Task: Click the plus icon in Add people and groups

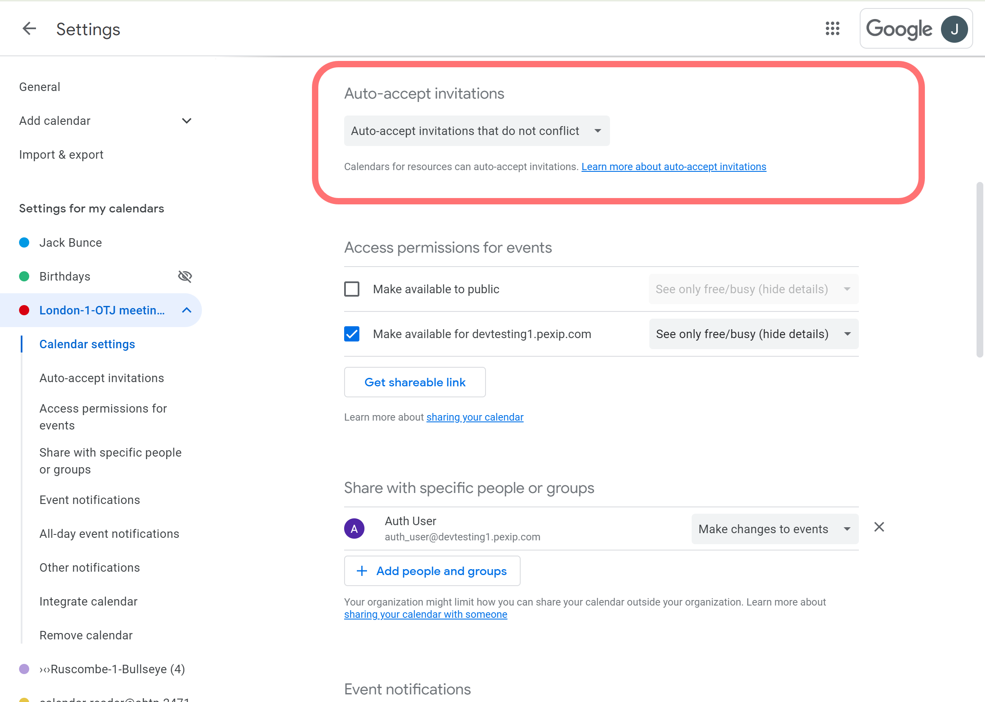Action: (361, 571)
